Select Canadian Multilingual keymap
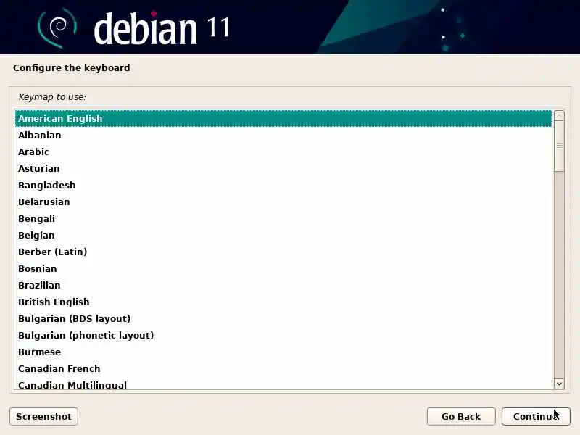This screenshot has height=435, width=580. coord(283,384)
